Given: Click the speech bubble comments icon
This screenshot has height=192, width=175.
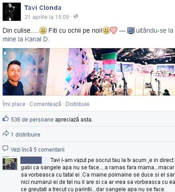Looking at the screenshot, I should pos(5,149).
